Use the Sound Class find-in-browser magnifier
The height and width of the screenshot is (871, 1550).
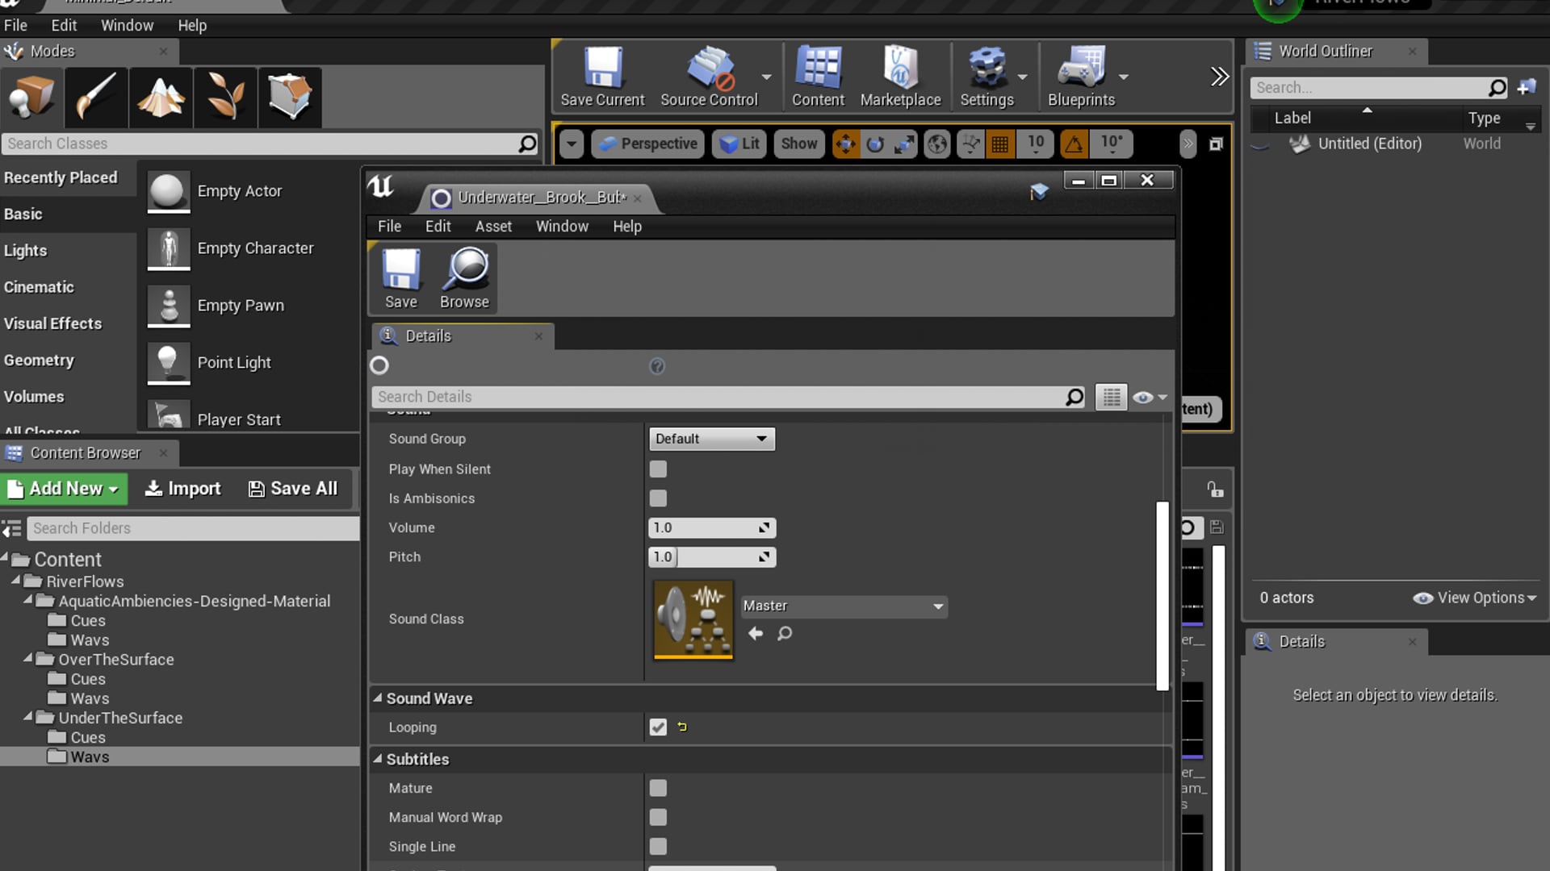tap(784, 634)
